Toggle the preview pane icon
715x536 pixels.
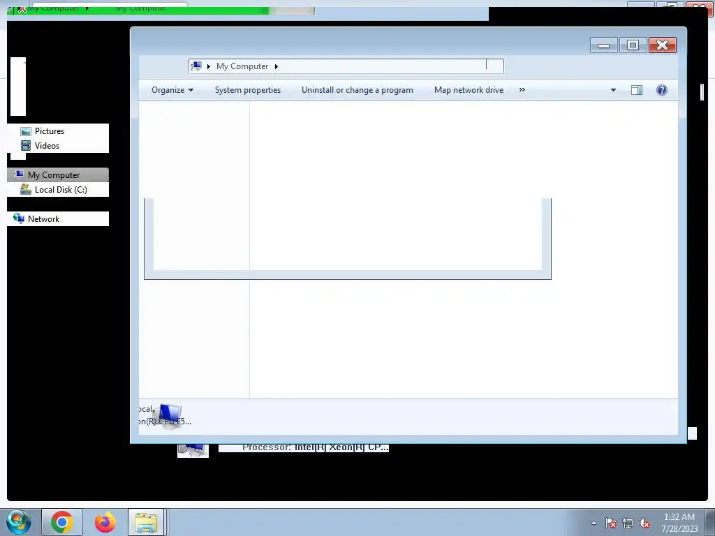pyautogui.click(x=637, y=90)
